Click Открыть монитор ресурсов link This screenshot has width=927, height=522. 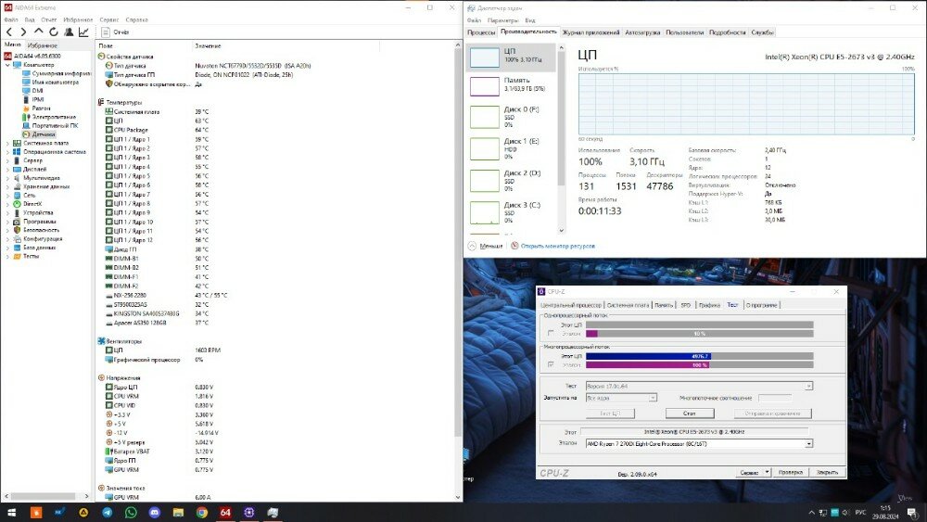click(x=557, y=246)
